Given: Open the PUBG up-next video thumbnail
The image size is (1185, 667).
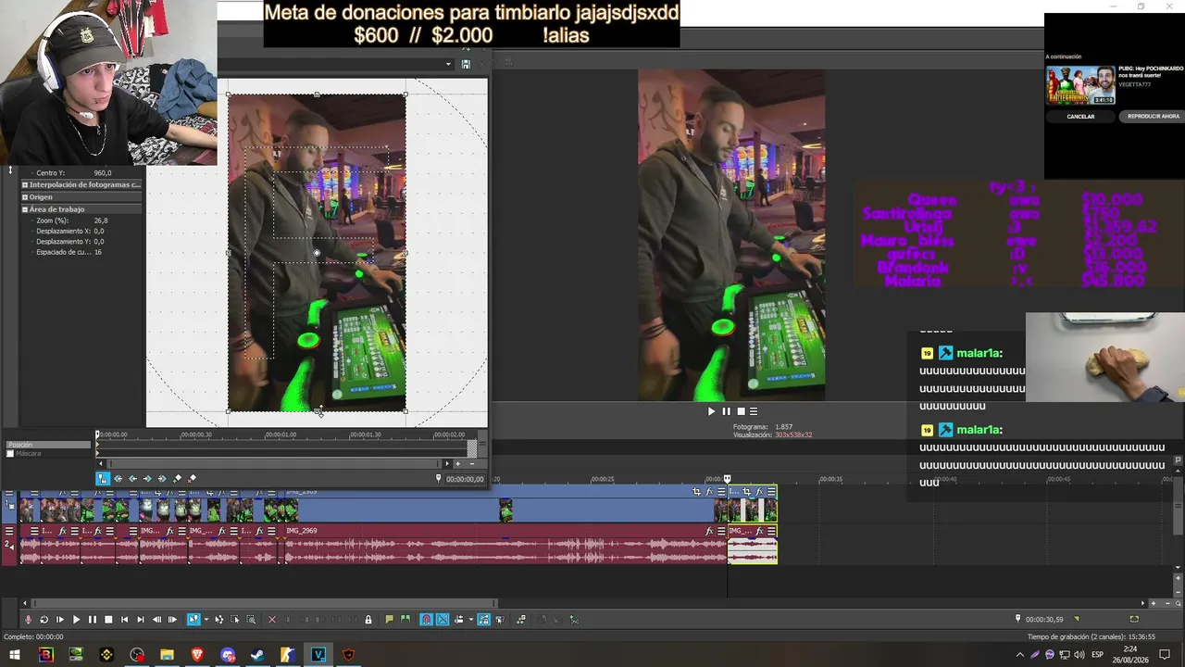Looking at the screenshot, I should pyautogui.click(x=1080, y=85).
